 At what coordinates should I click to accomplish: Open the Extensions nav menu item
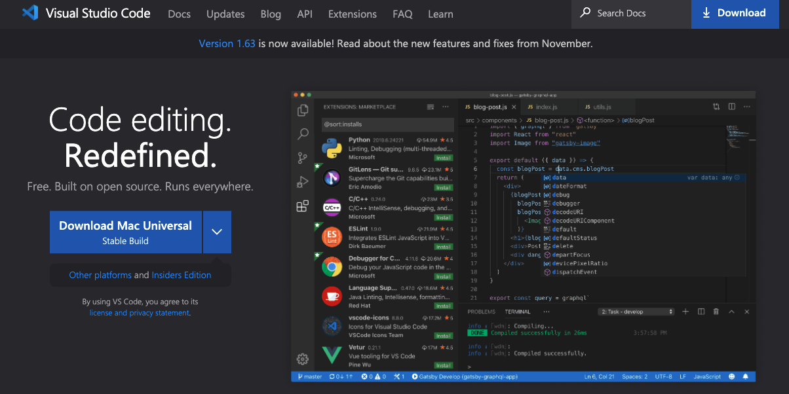click(353, 14)
